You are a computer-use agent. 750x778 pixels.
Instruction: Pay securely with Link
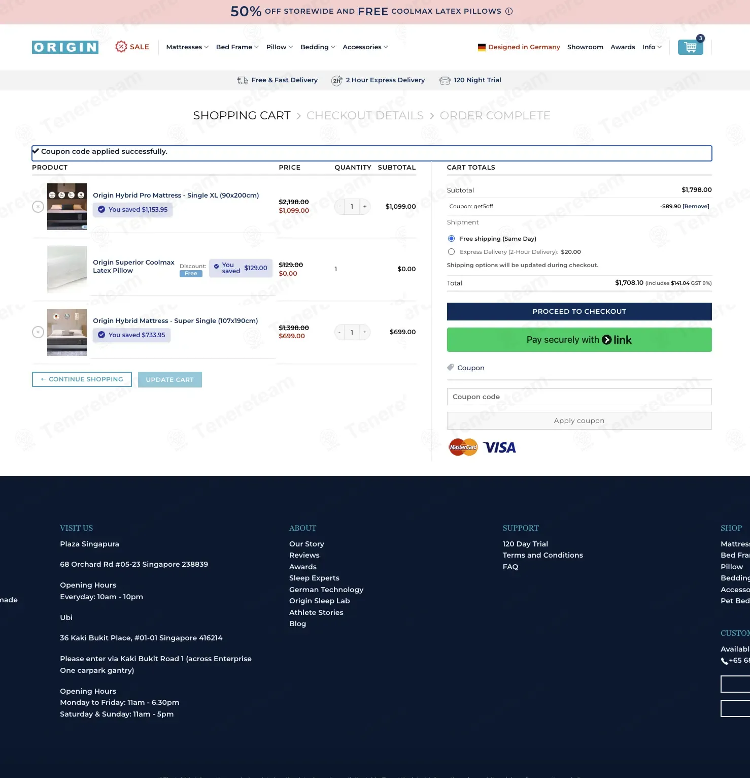[579, 340]
